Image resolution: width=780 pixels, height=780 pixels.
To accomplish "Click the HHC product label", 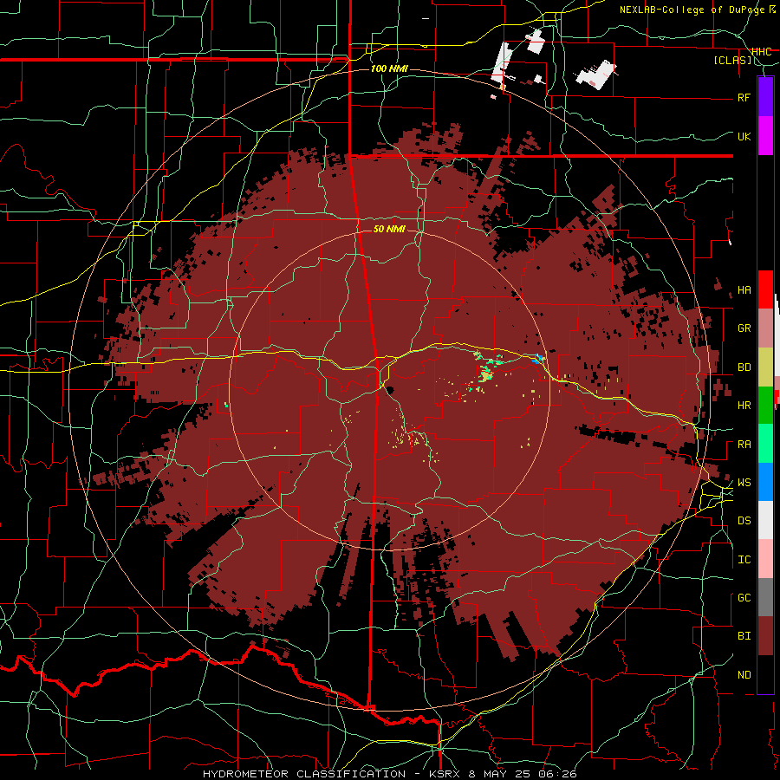I will pos(761,52).
